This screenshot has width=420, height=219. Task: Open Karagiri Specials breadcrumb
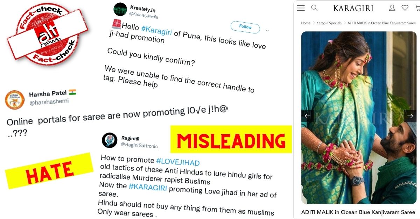pyautogui.click(x=329, y=23)
